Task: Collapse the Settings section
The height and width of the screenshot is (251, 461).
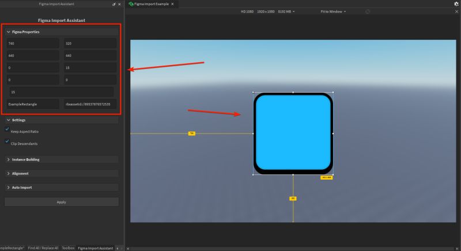Action: 62,120
